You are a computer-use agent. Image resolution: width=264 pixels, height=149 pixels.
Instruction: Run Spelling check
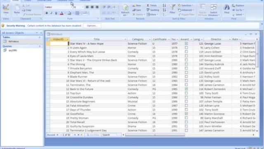(x=153, y=10)
